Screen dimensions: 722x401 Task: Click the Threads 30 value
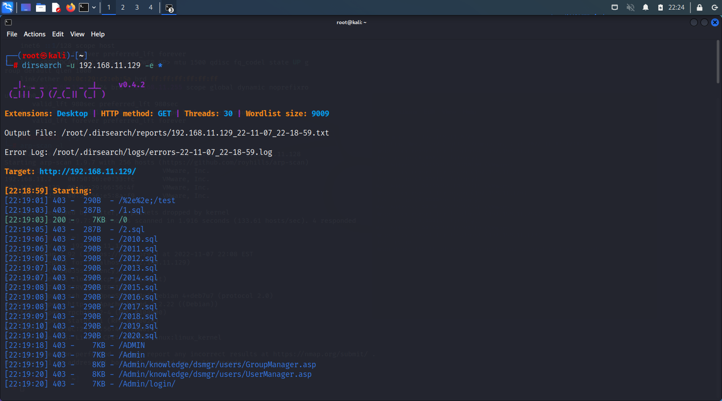click(228, 114)
